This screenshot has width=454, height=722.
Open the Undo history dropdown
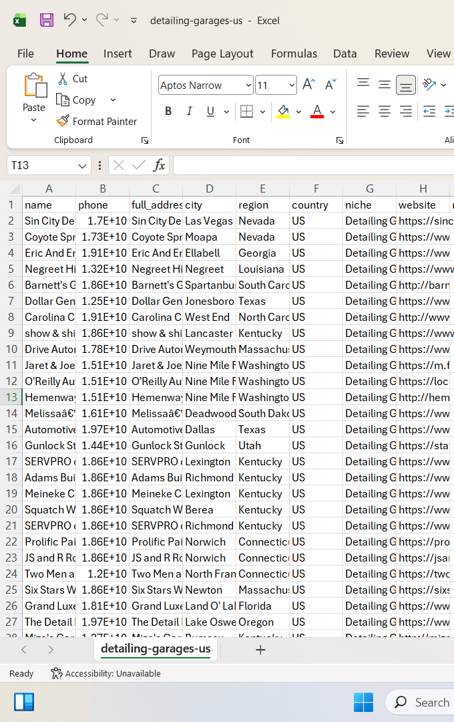click(84, 20)
